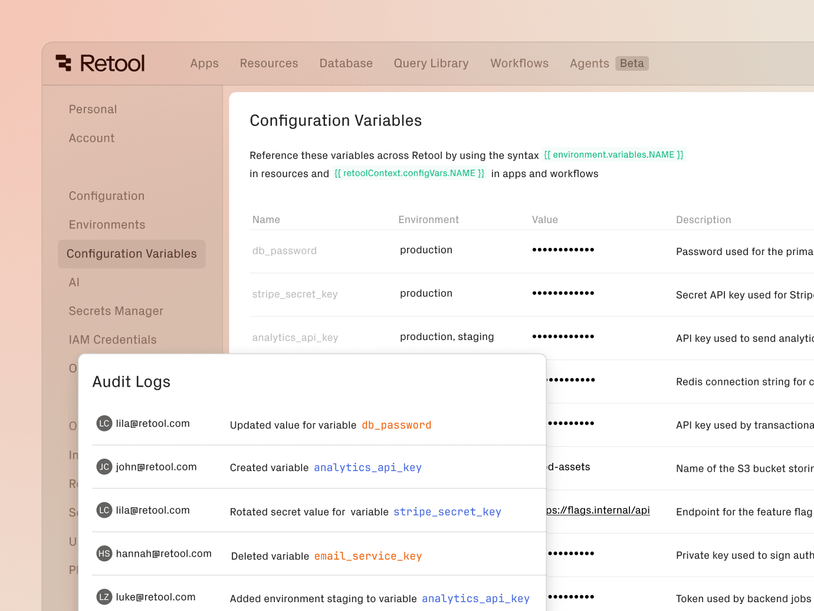Click the Name column header
This screenshot has height=611, width=814.
pos(266,220)
